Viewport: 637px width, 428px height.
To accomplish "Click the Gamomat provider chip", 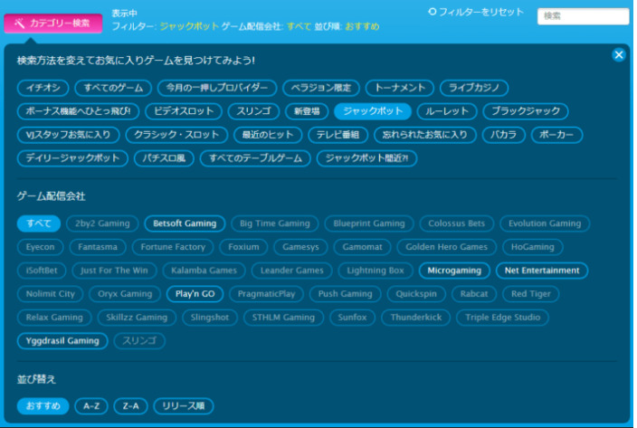I will pyautogui.click(x=362, y=247).
